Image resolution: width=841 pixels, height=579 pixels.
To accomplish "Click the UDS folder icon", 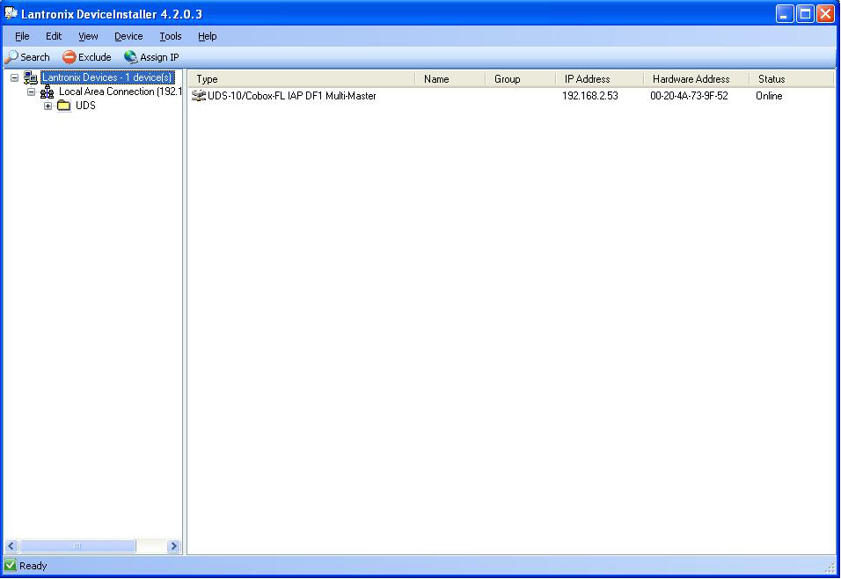I will tap(64, 106).
